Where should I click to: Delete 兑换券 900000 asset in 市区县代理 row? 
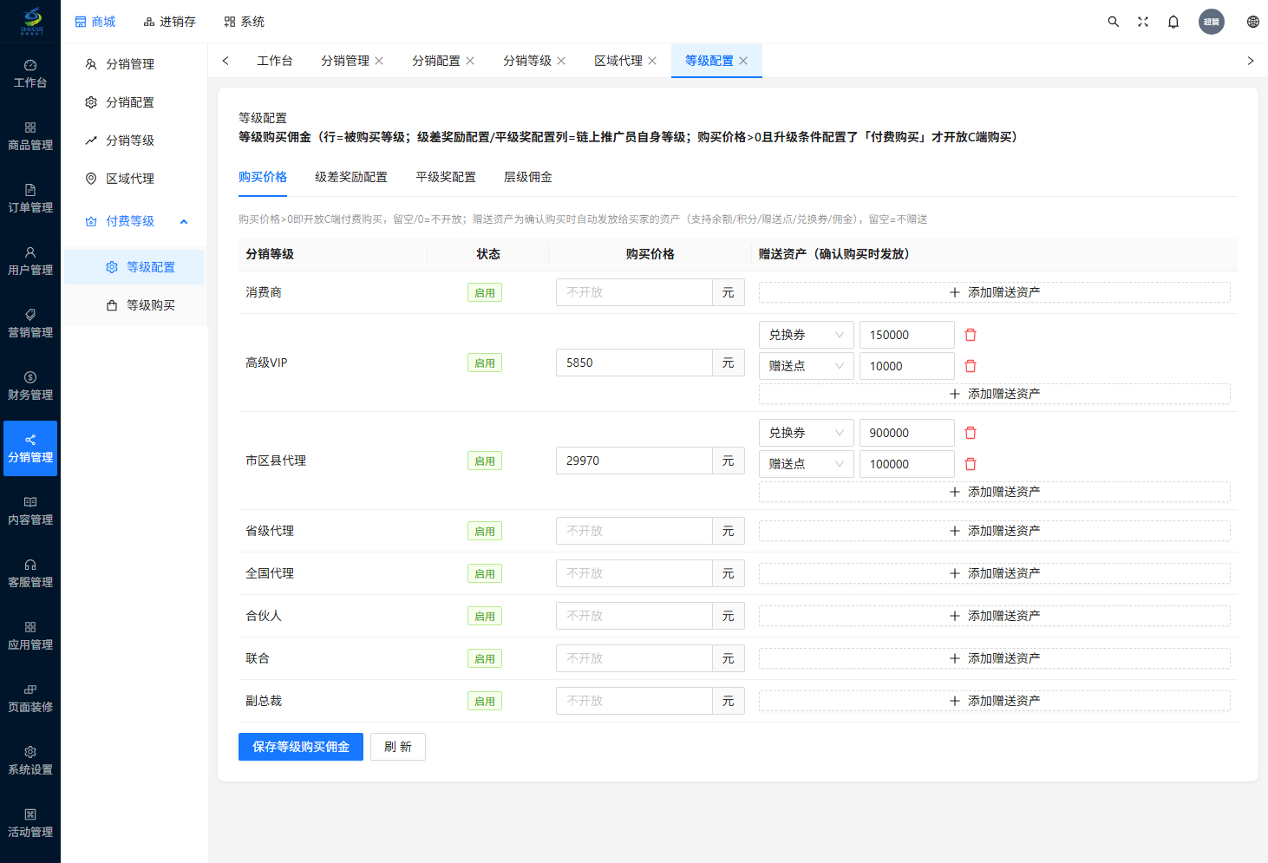[971, 433]
